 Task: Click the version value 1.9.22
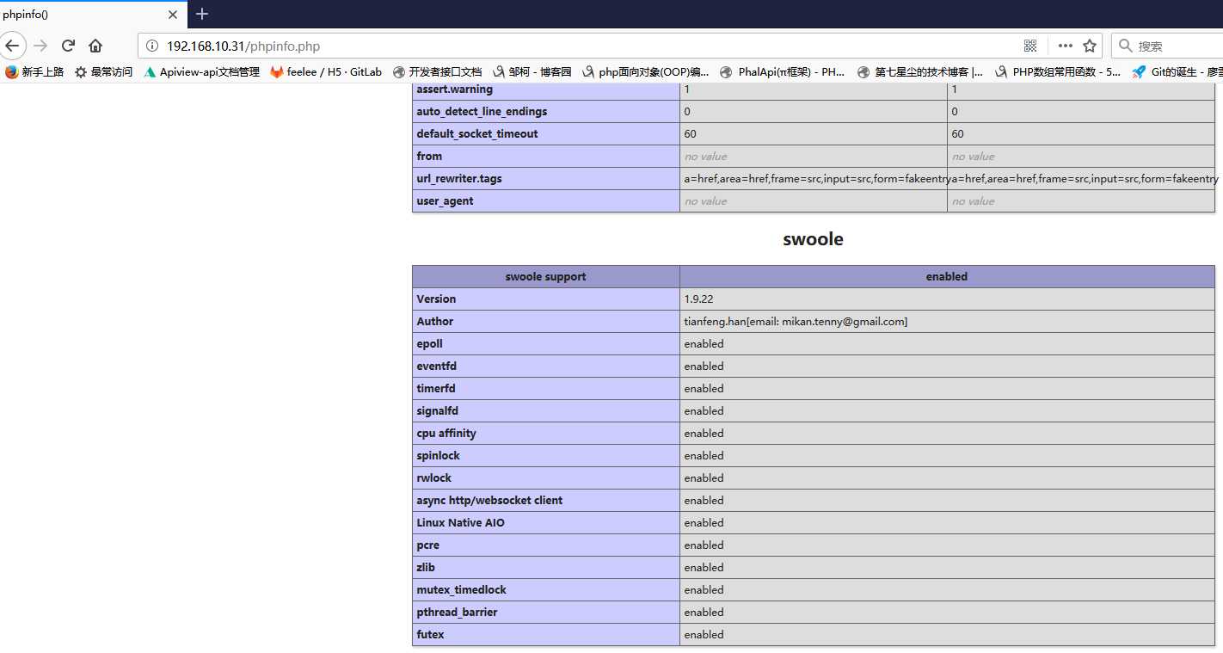click(x=698, y=299)
